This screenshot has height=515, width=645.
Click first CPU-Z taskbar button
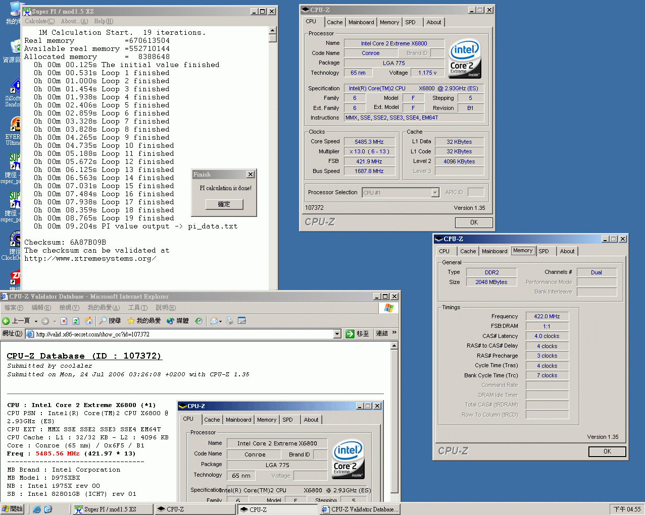(195, 509)
